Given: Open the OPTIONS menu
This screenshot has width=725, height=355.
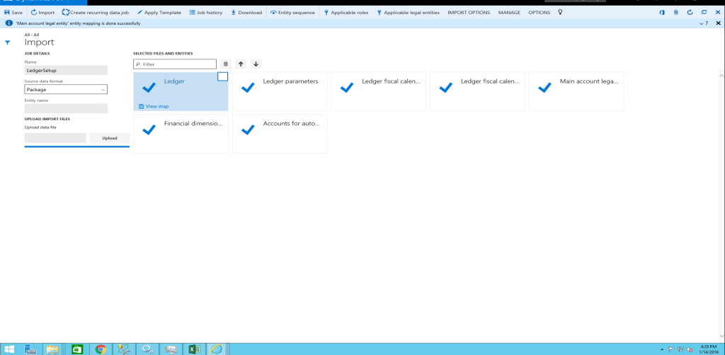Looking at the screenshot, I should coord(539,13).
